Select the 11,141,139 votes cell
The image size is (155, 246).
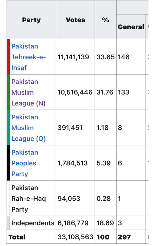click(76, 57)
